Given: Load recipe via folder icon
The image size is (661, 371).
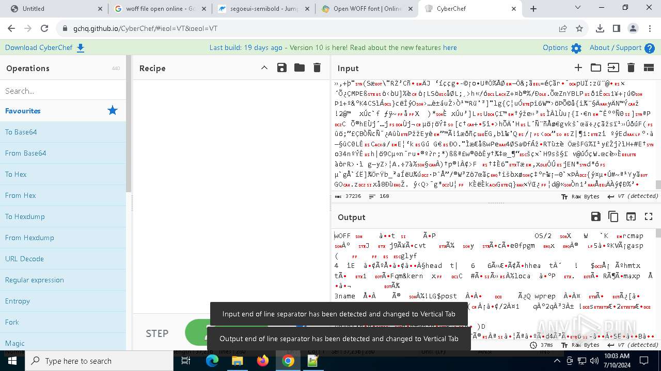Looking at the screenshot, I should coord(299,68).
